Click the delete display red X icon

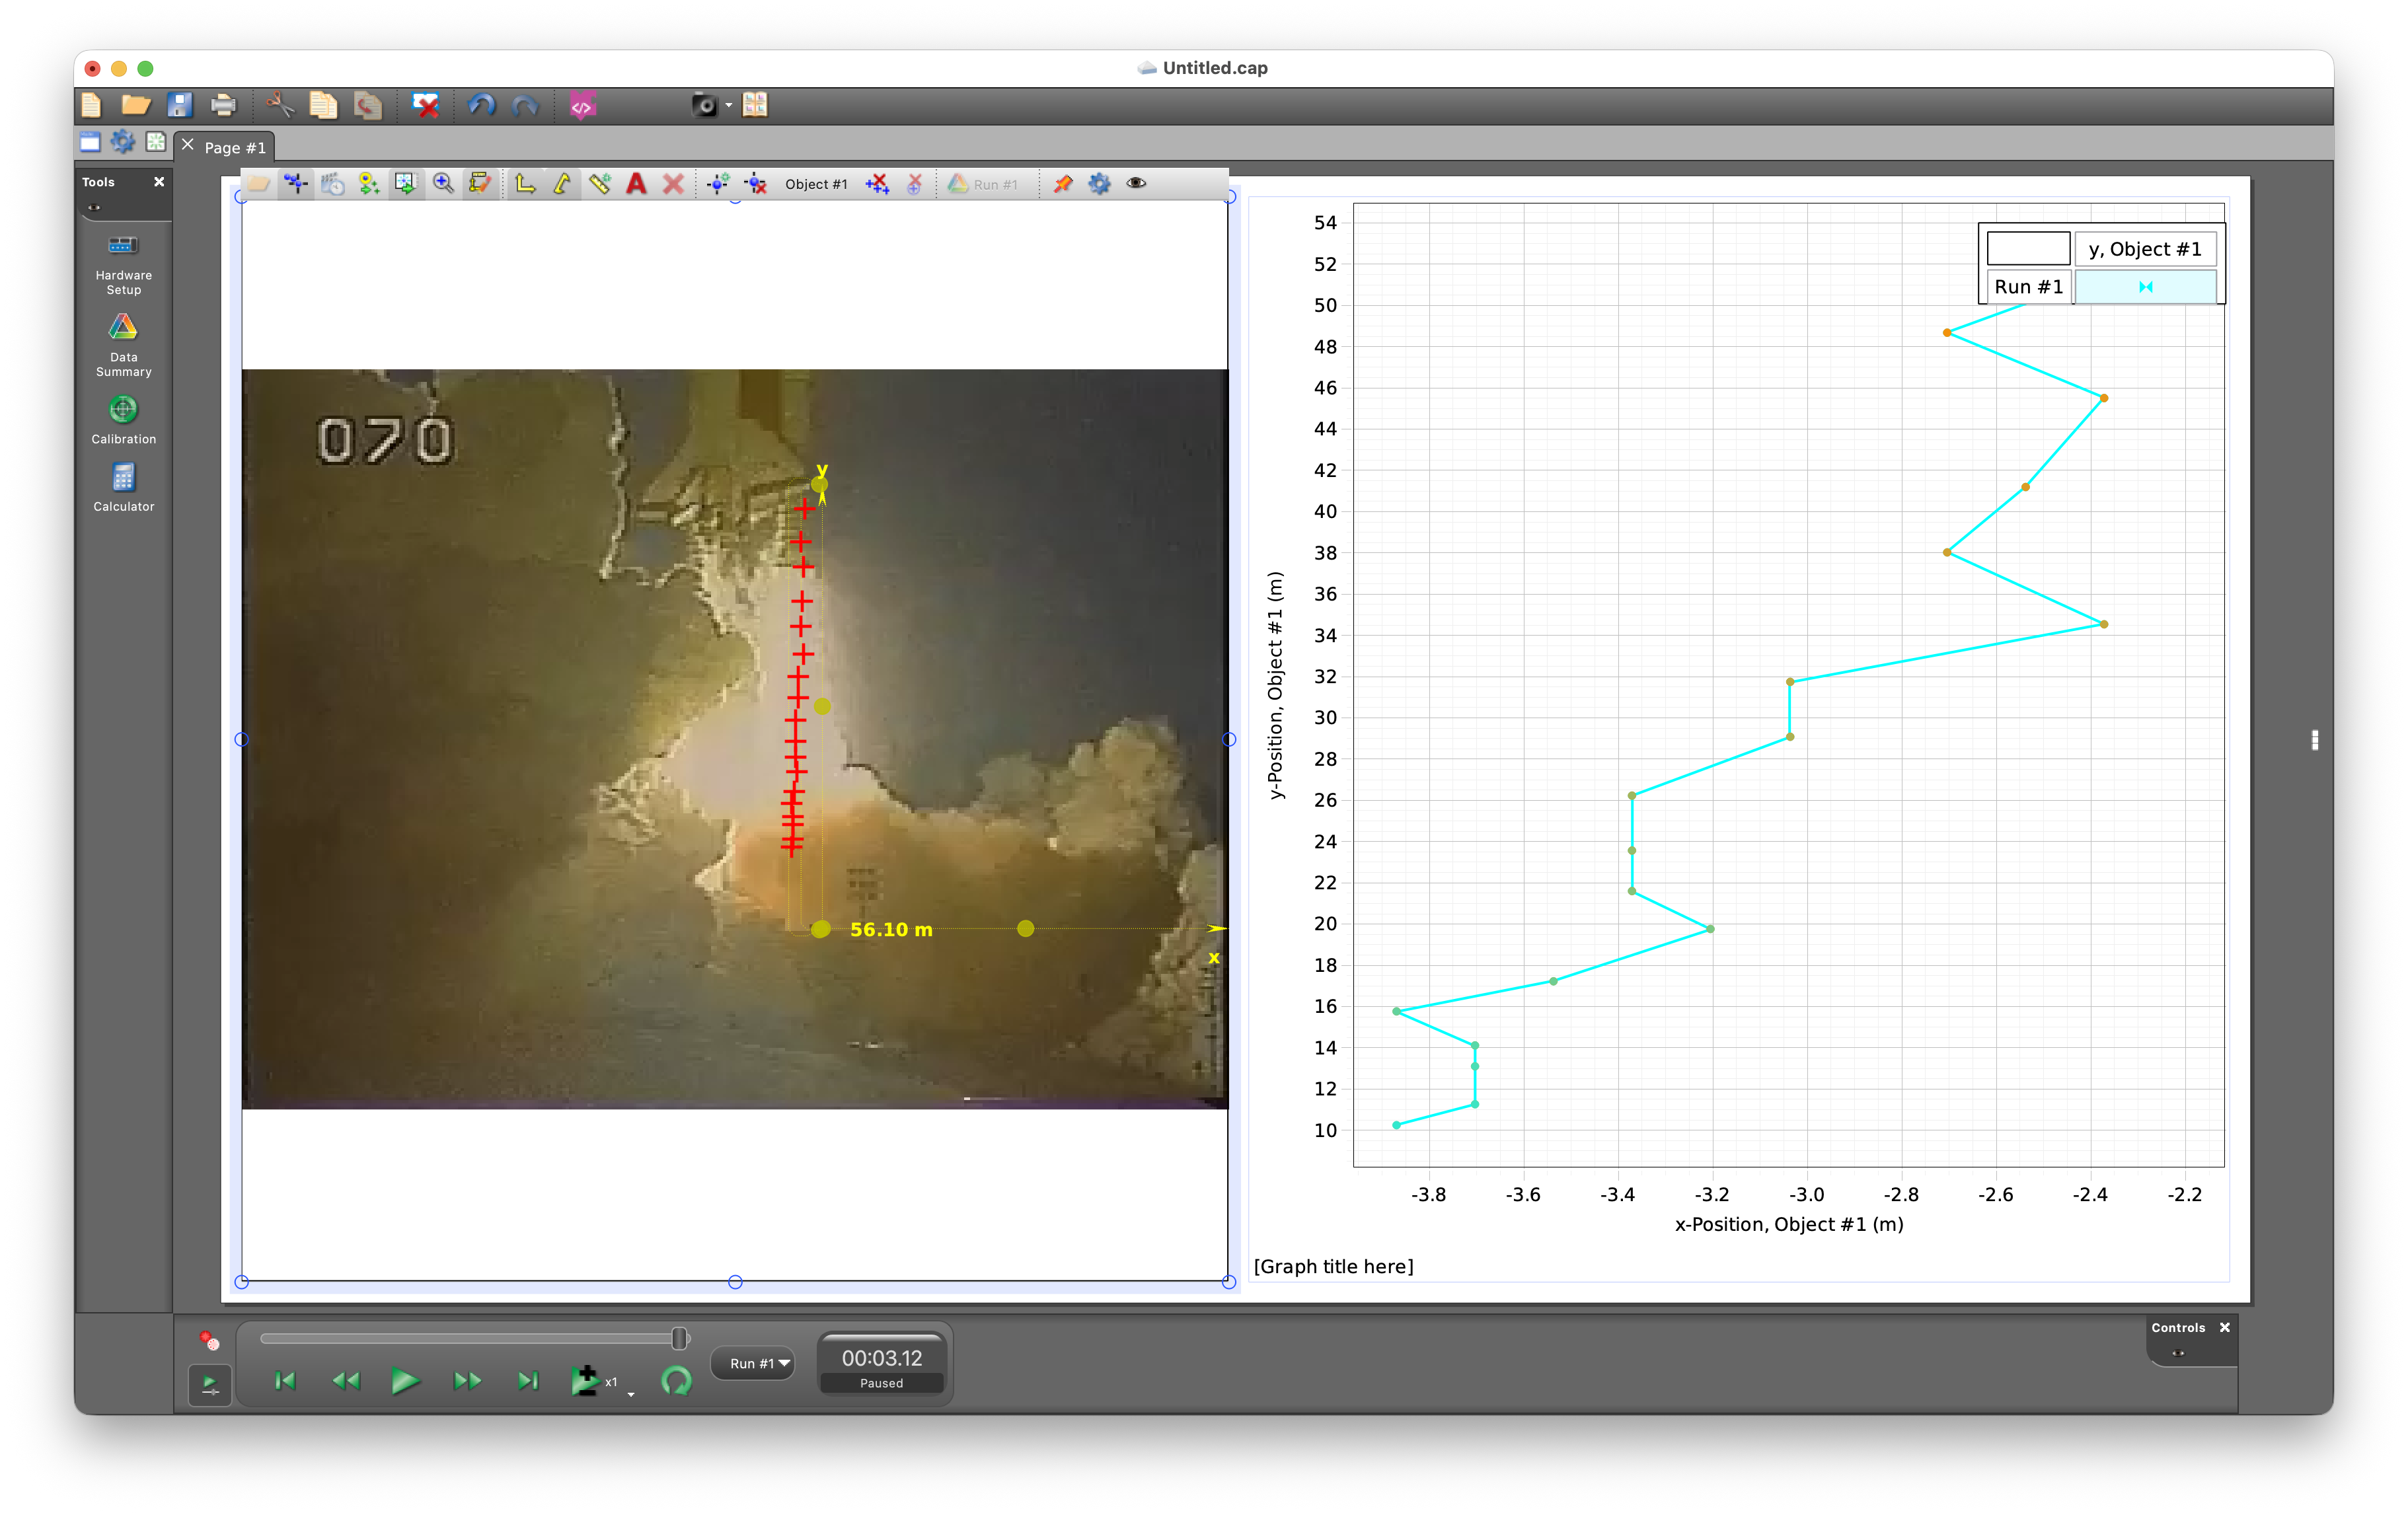(426, 105)
